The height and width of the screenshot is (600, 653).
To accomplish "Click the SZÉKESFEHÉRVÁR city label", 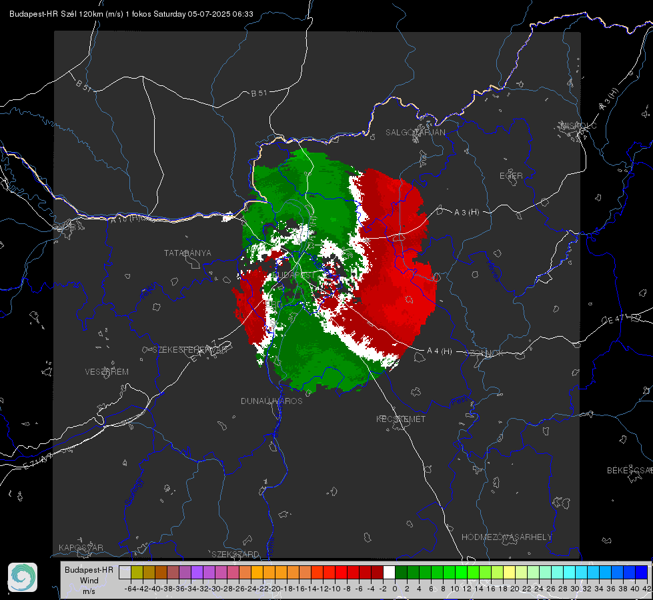I will tap(189, 349).
